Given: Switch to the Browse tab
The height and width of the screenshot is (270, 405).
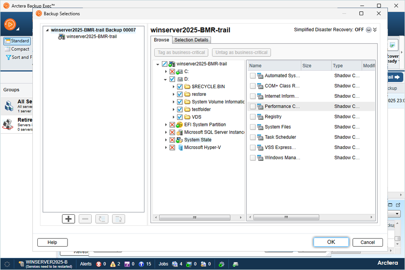Looking at the screenshot, I should click(162, 40).
